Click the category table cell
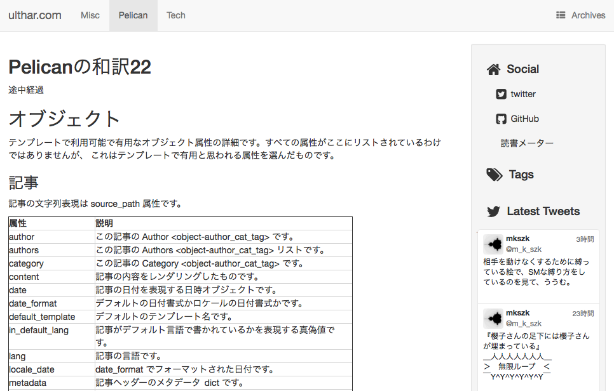 pyautogui.click(x=51, y=263)
